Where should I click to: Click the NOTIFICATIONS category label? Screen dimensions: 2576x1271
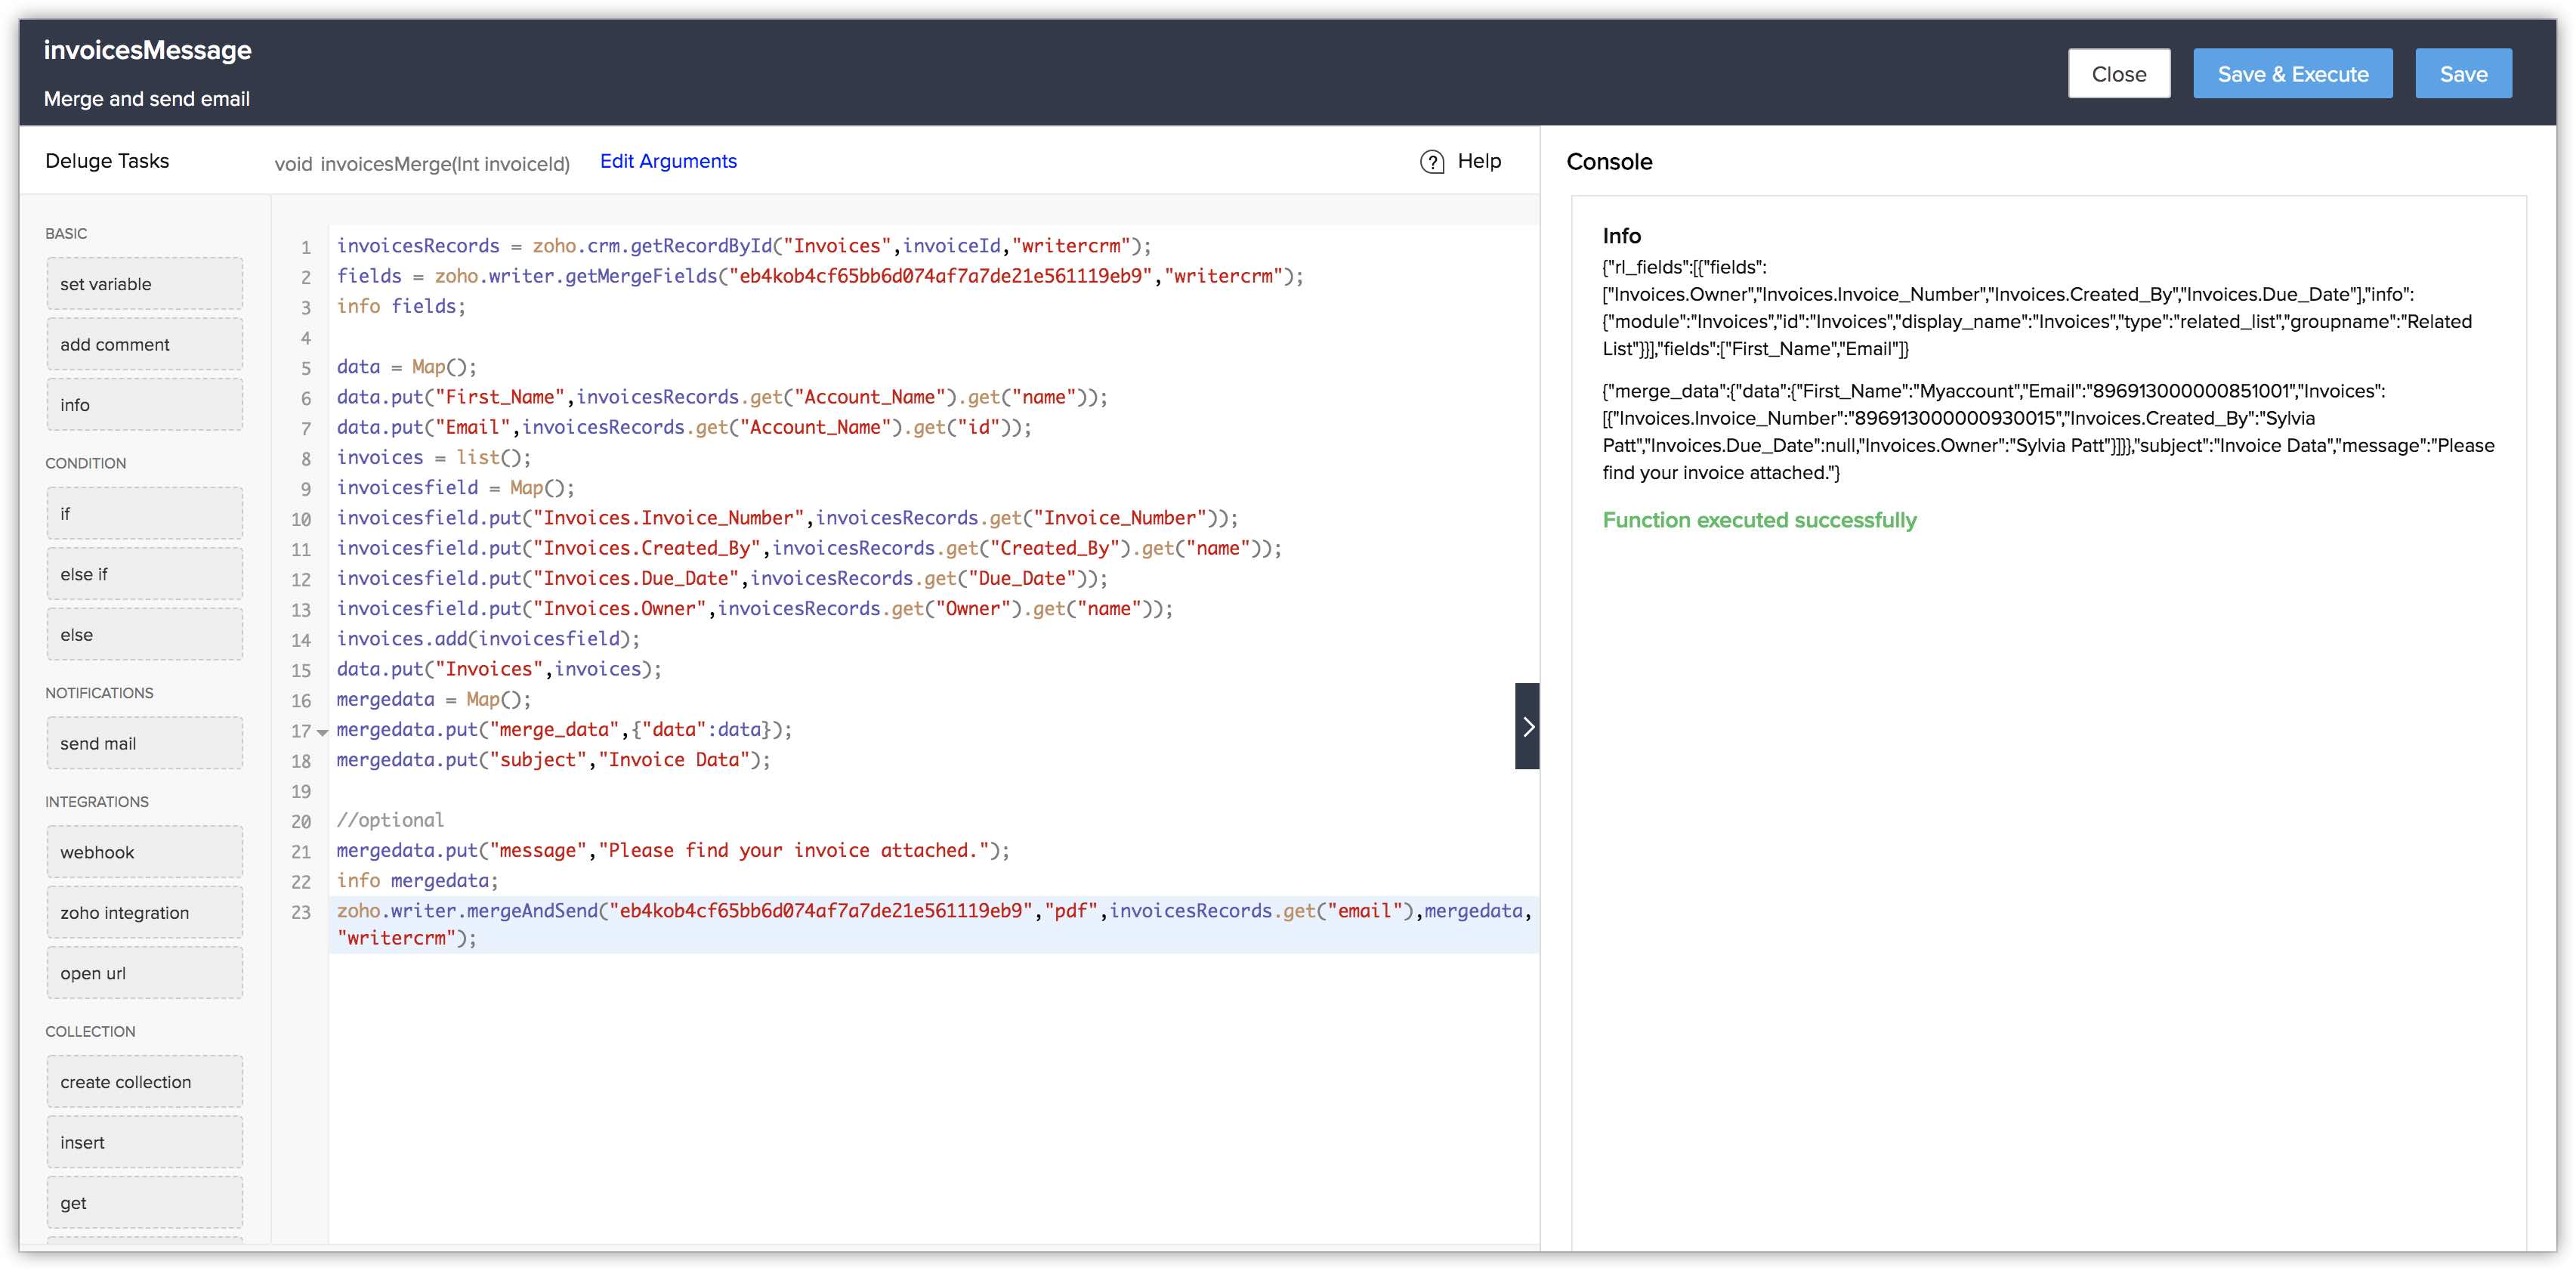point(99,693)
